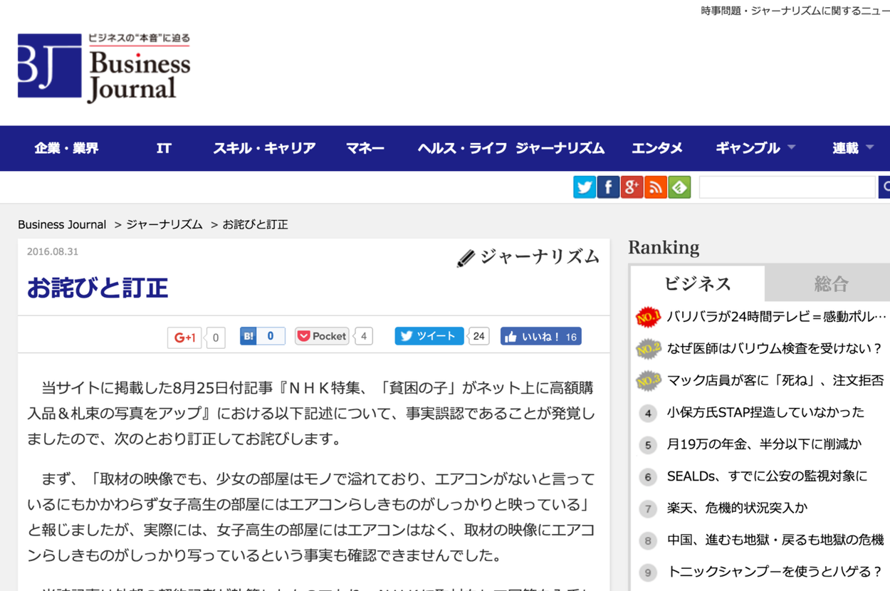This screenshot has height=591, width=890.
Task: Click the green Feedly icon
Action: point(679,187)
